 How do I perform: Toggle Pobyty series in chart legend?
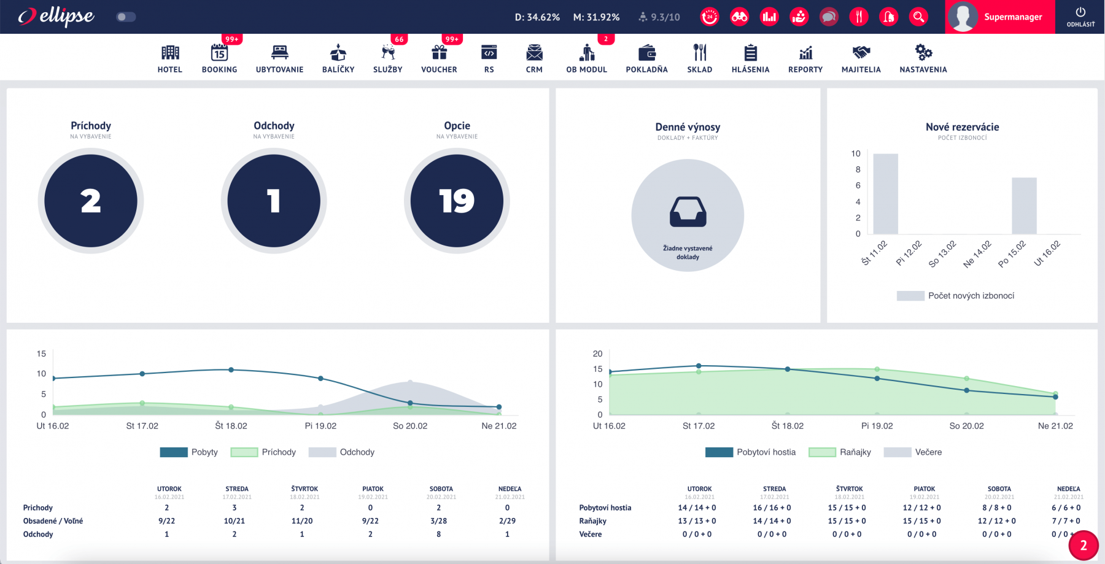pyautogui.click(x=189, y=452)
